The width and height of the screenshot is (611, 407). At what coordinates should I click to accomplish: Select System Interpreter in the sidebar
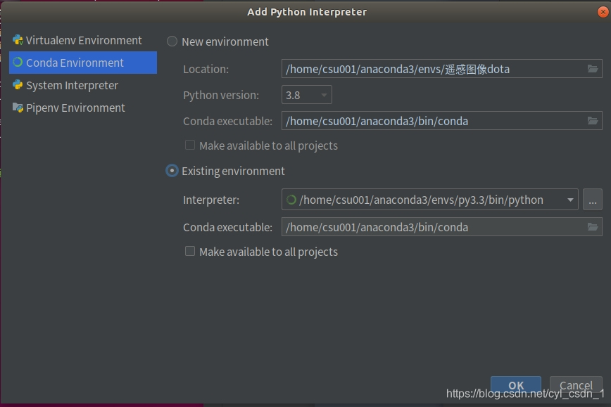pos(83,85)
